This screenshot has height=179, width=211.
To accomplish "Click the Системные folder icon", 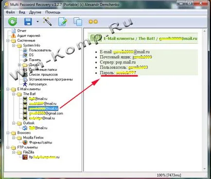I will pyautogui.click(x=13, y=40).
